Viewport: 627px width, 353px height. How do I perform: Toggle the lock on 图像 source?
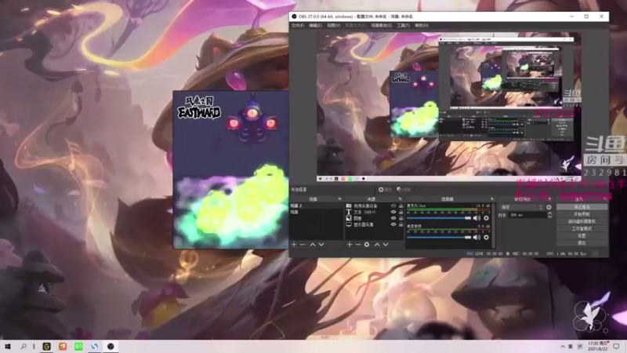(400, 219)
